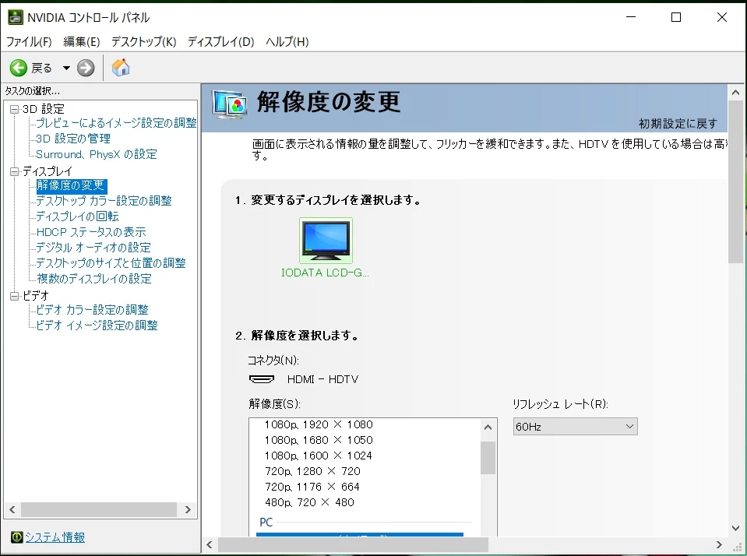Click main panel horizontal scroll left arrow
Viewport: 747px width, 556px height.
pyautogui.click(x=209, y=544)
